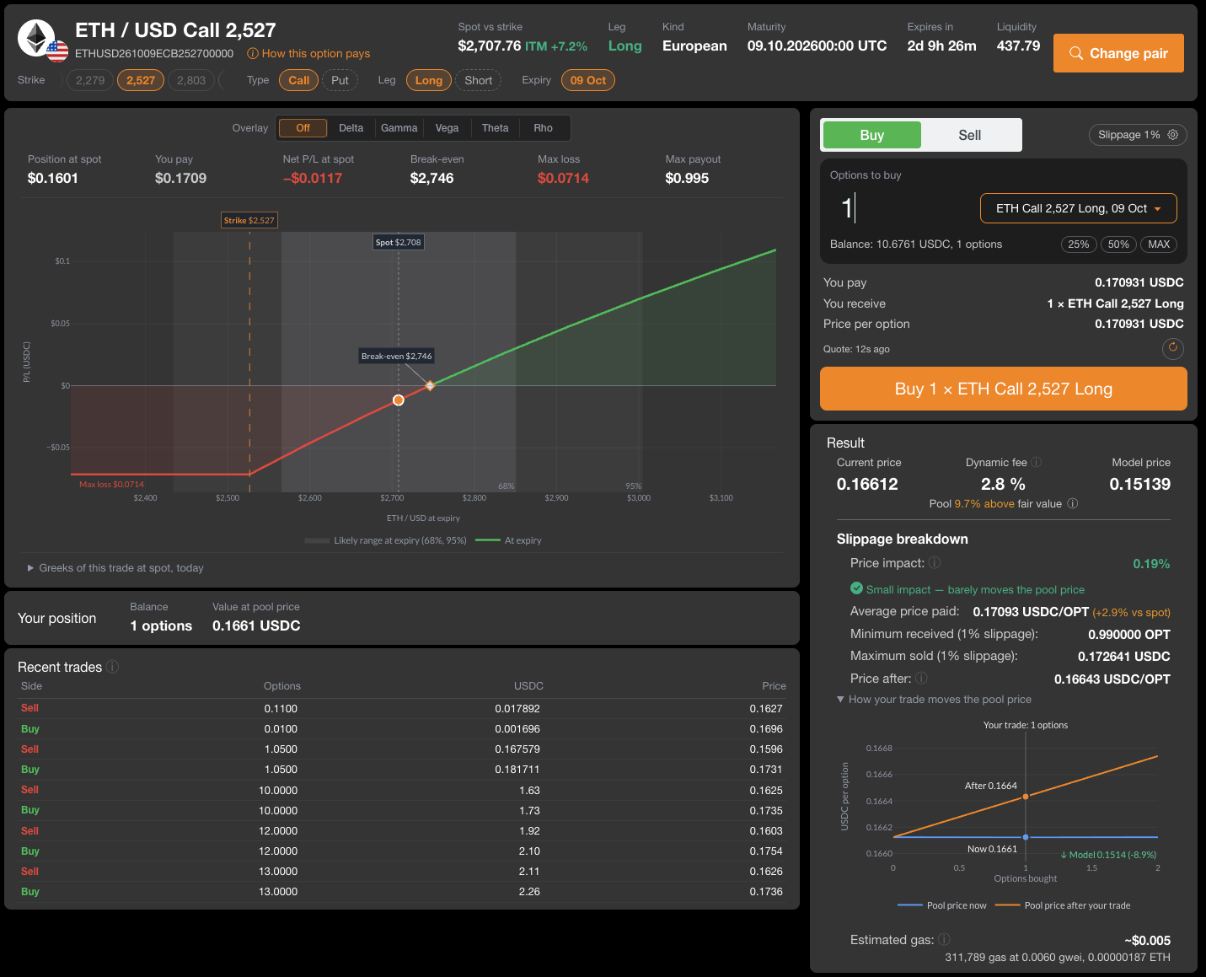Set amount to 50% of balance
This screenshot has width=1206, height=977.
point(1118,244)
